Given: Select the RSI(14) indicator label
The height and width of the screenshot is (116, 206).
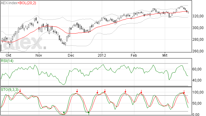Looking at the screenshot, I should [7, 61].
